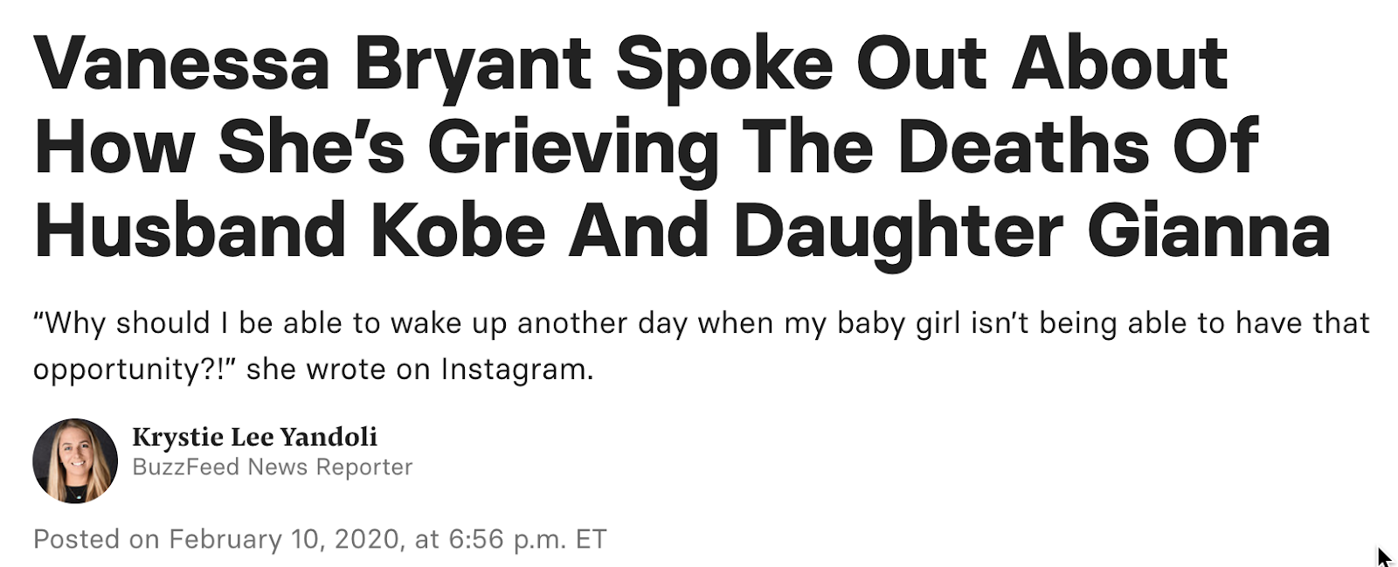Click the word Husband in headline
This screenshot has width=1398, height=567.
pyautogui.click(x=190, y=231)
